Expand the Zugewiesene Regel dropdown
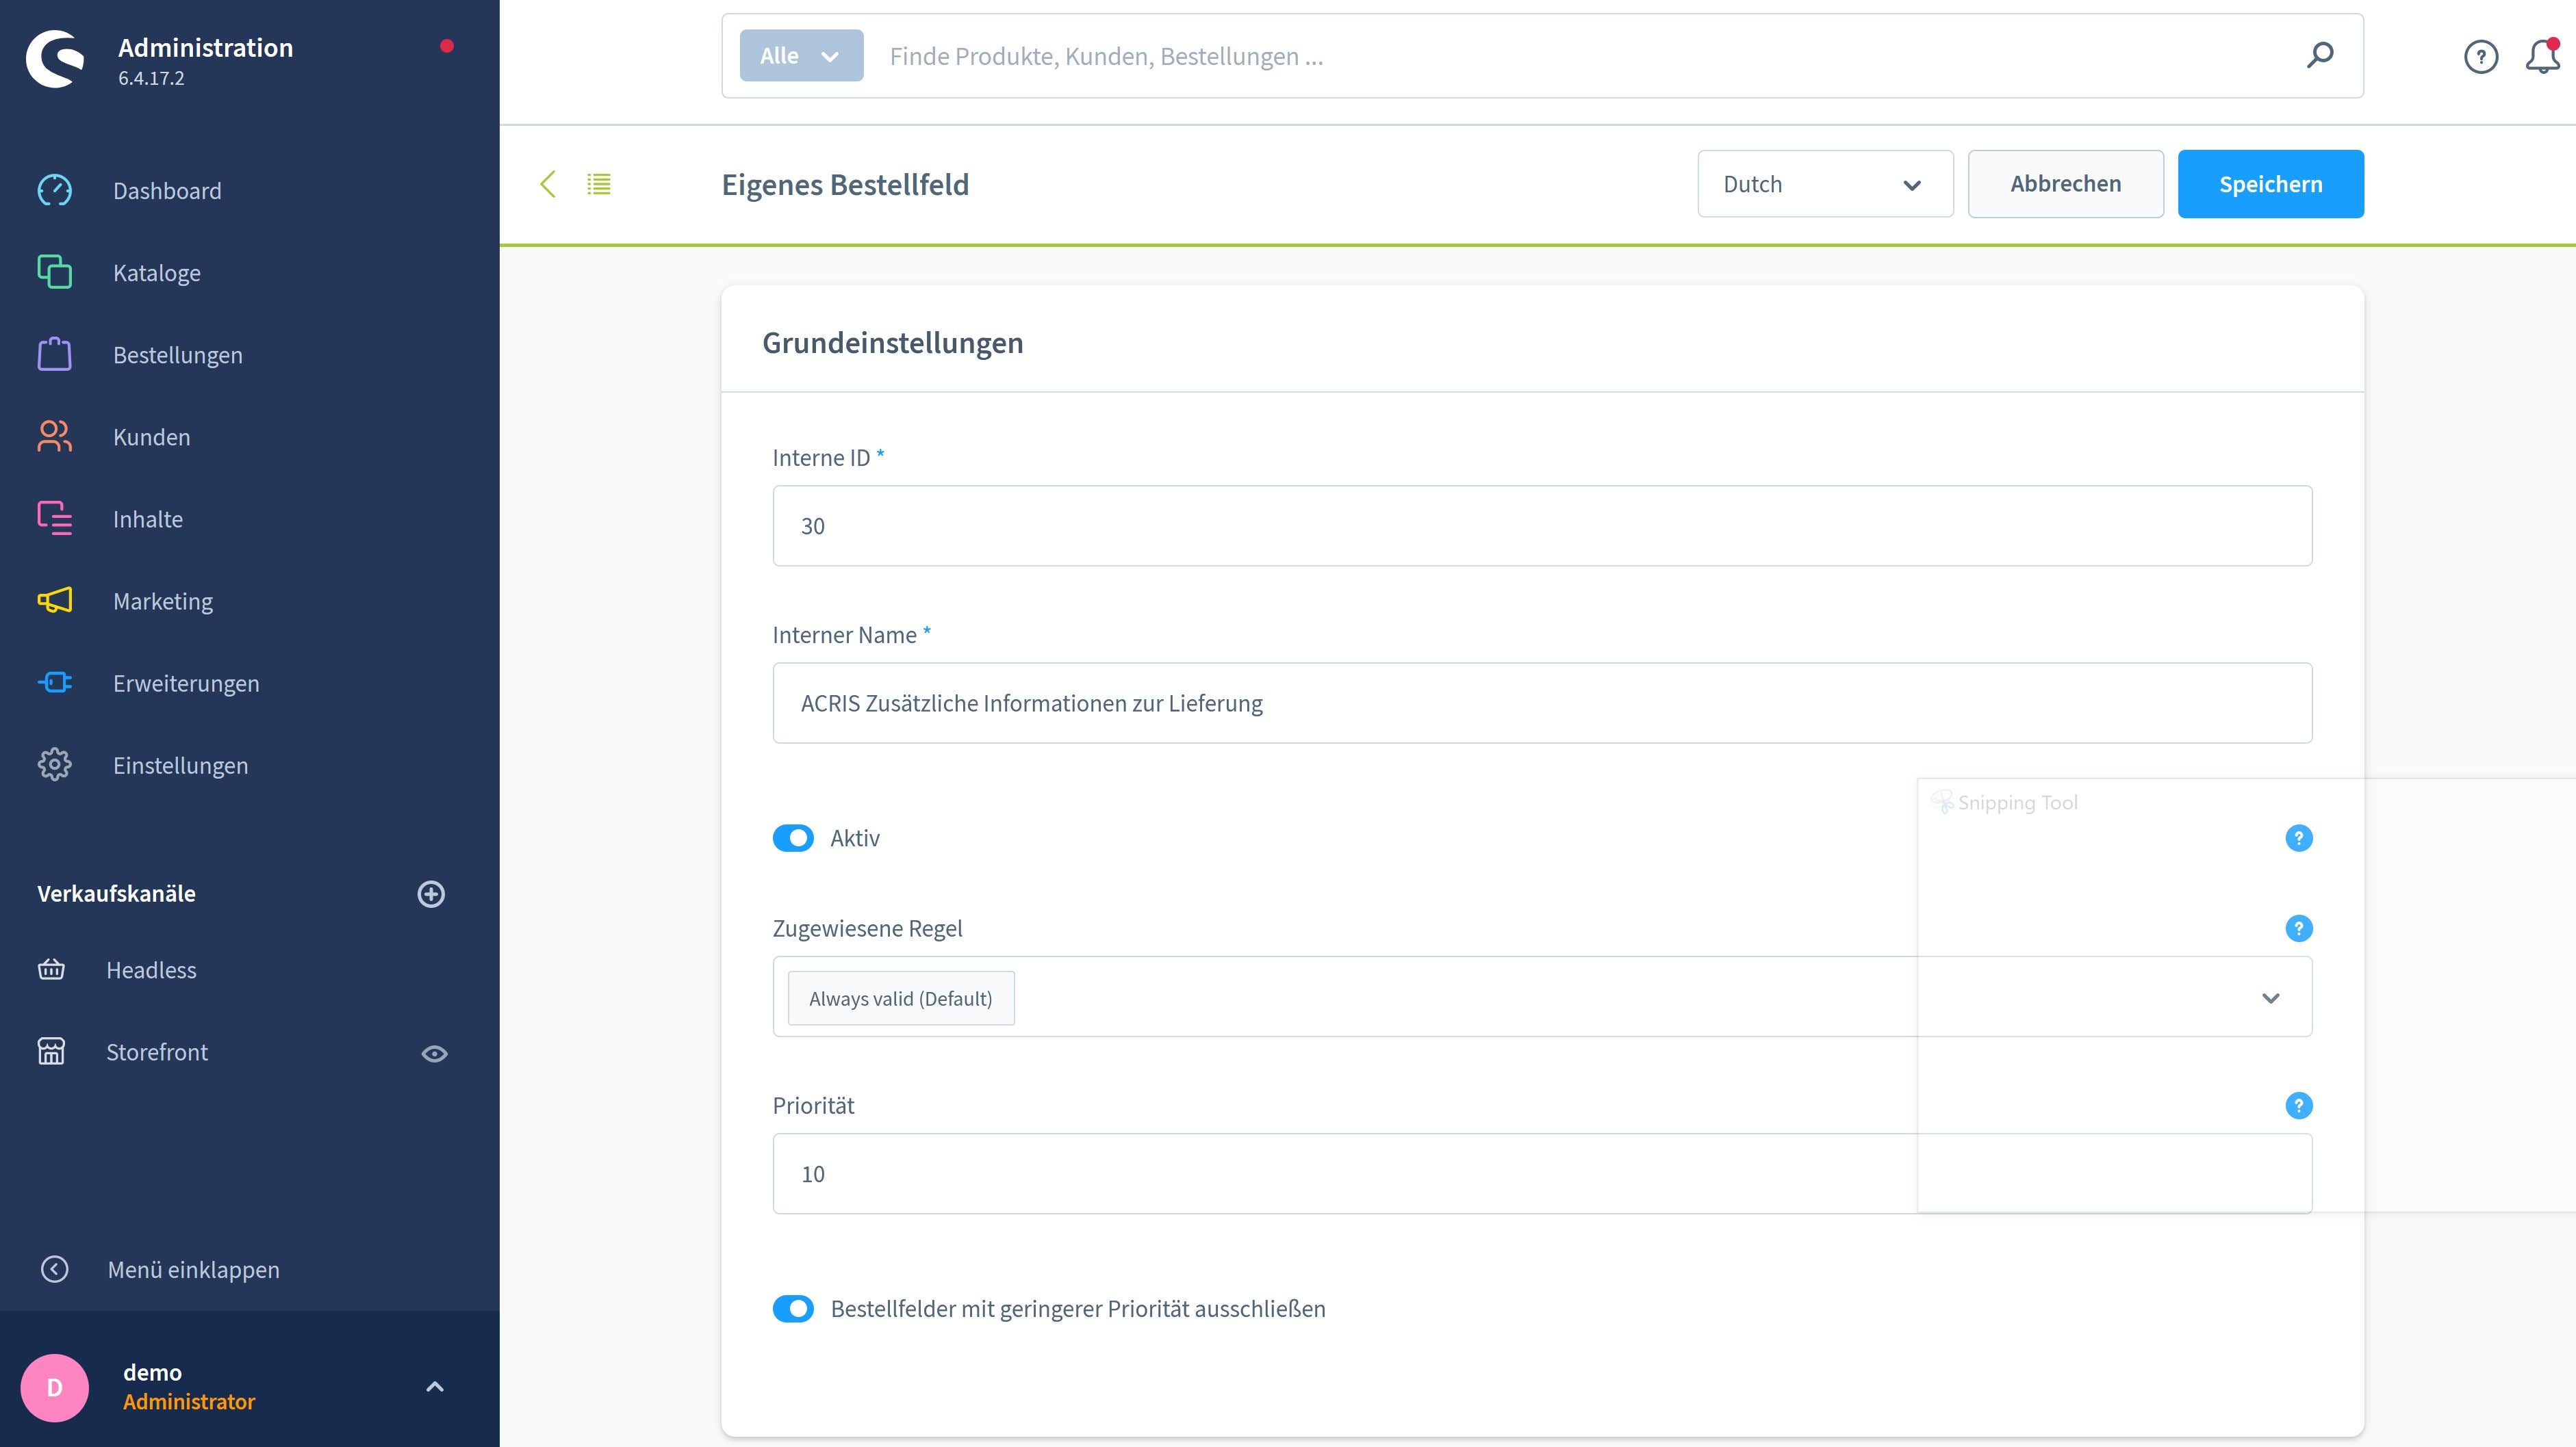2576x1447 pixels. [x=2271, y=998]
